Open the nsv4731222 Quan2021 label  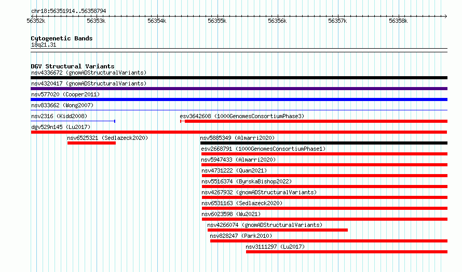click(x=234, y=170)
